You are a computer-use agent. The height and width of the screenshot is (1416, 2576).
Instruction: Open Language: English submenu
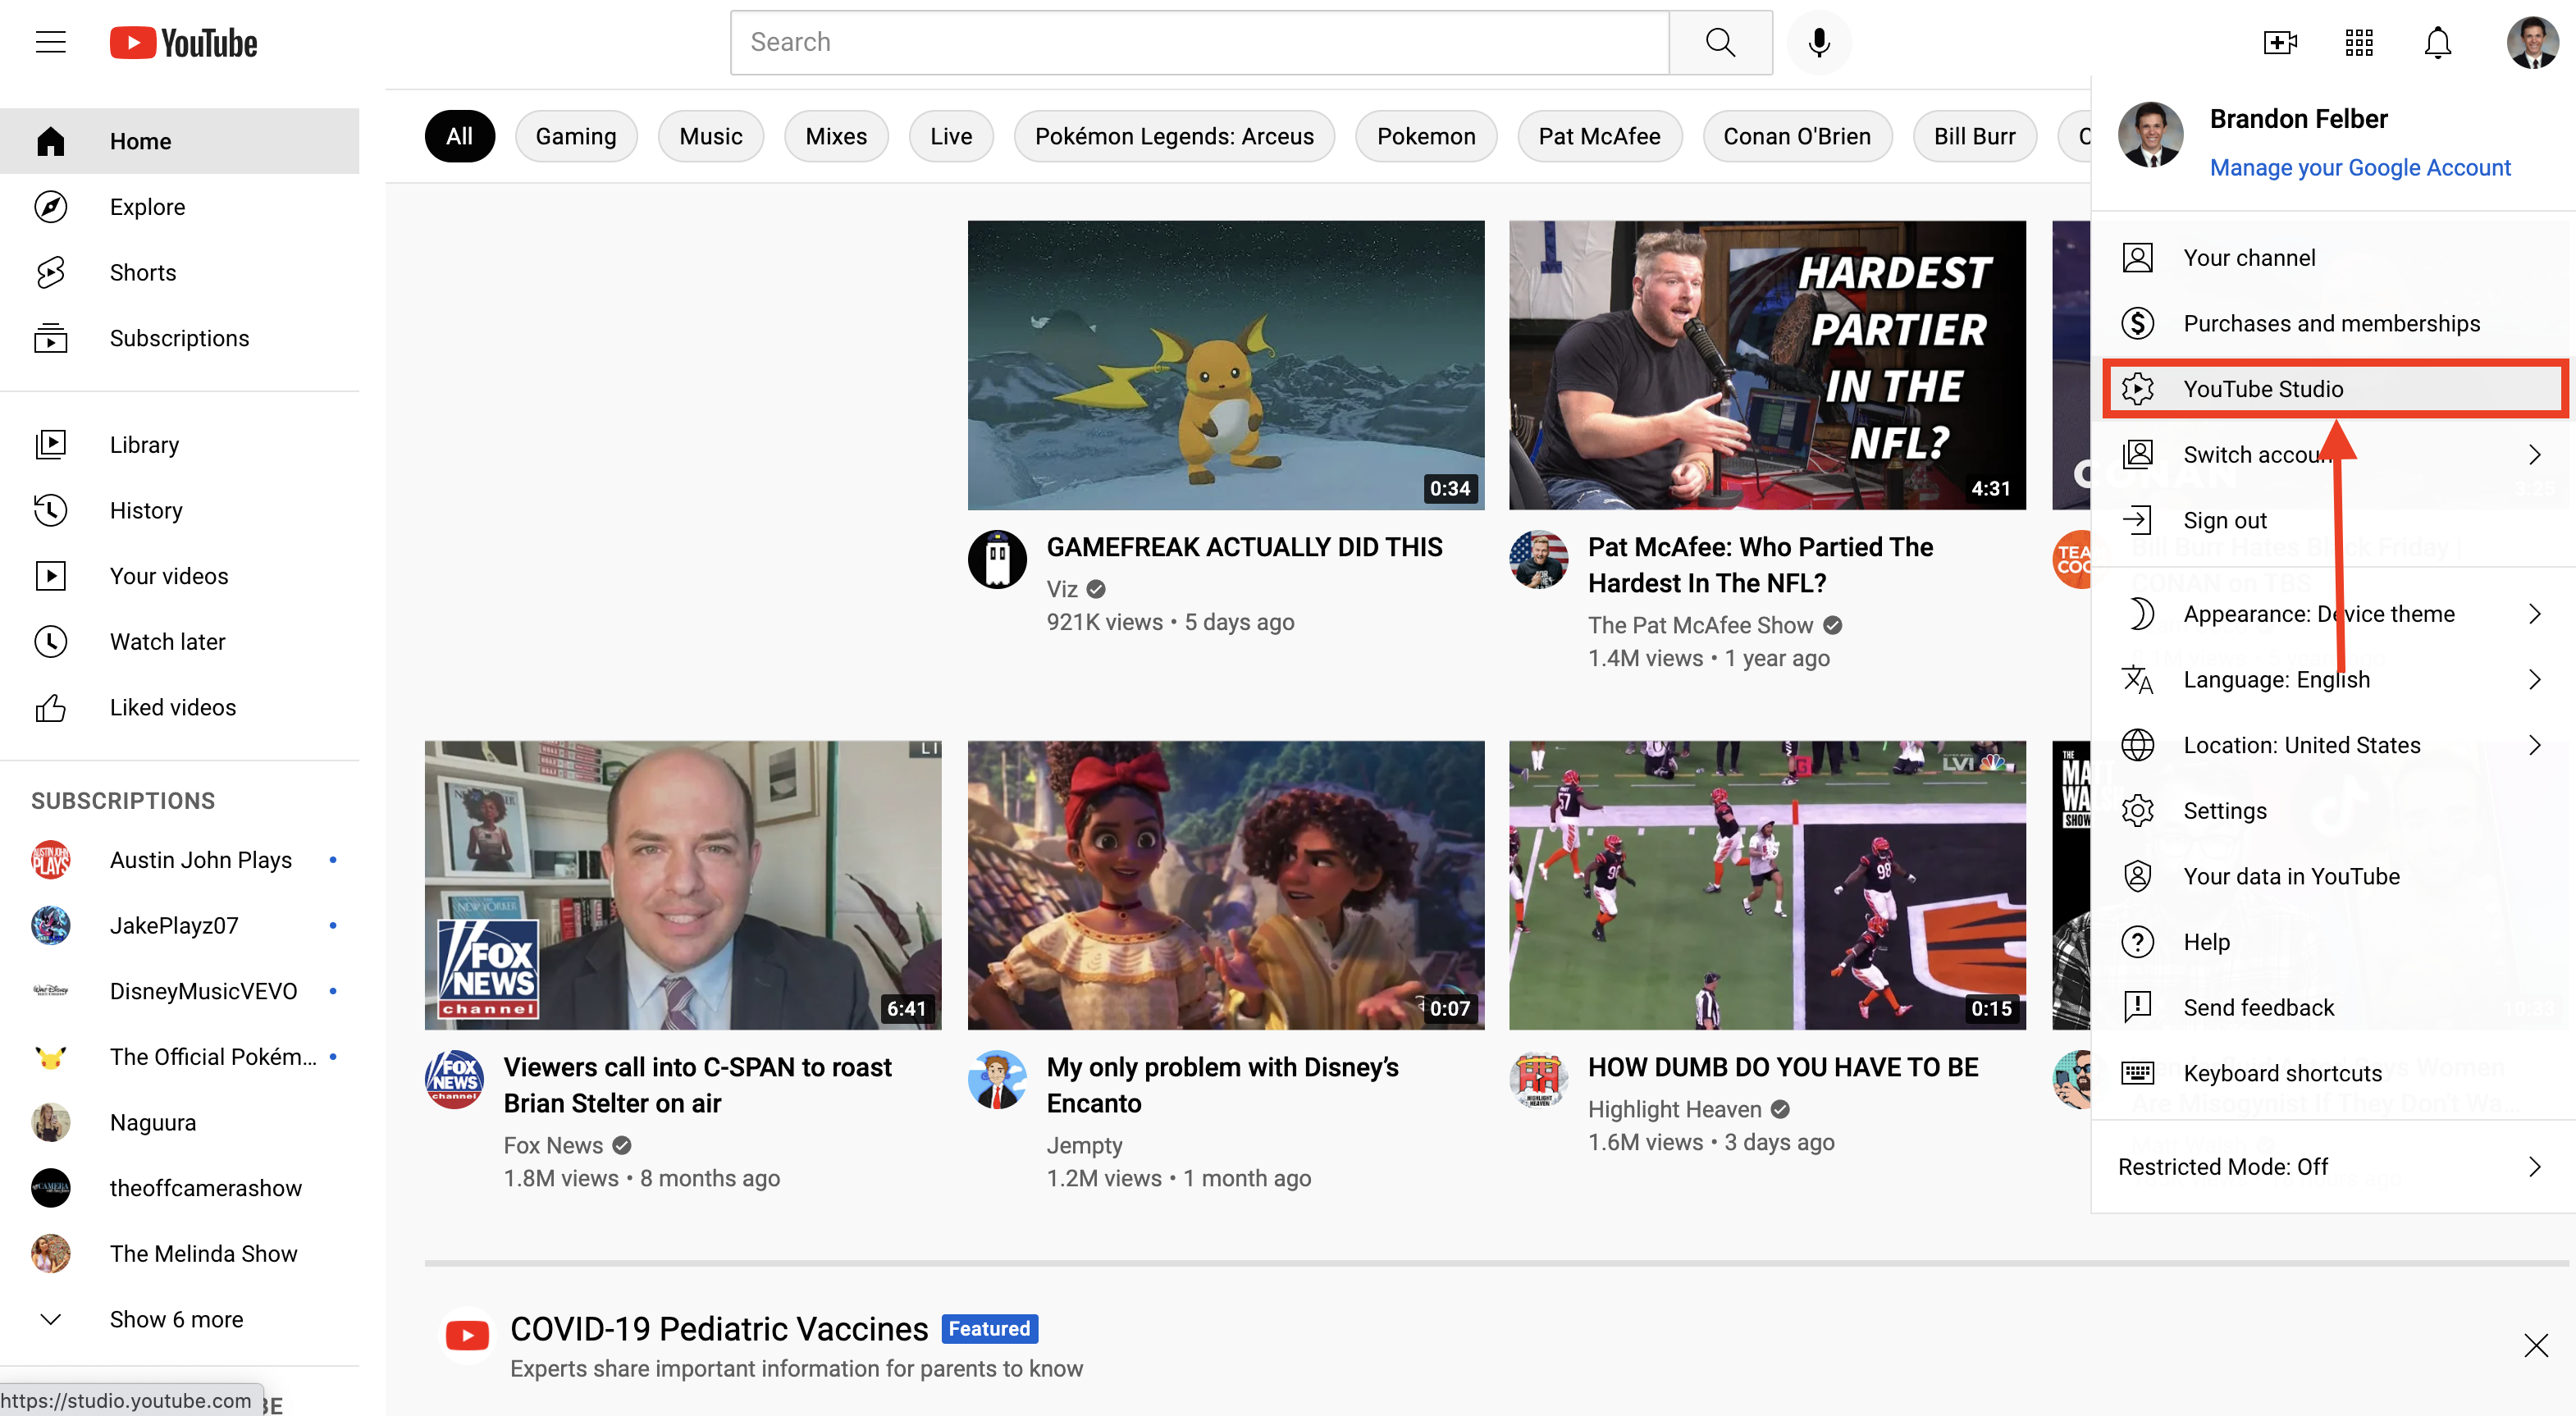pyautogui.click(x=2333, y=680)
